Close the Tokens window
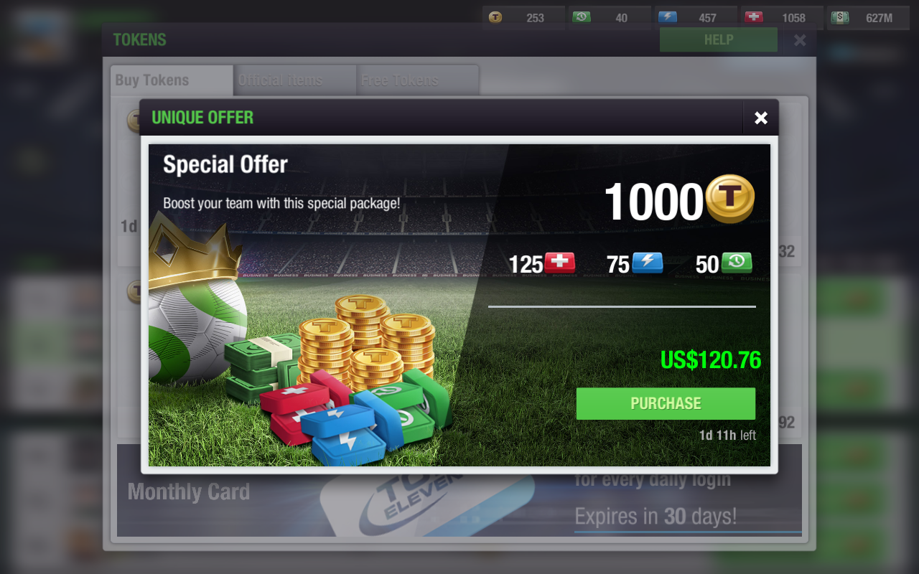 [x=800, y=40]
